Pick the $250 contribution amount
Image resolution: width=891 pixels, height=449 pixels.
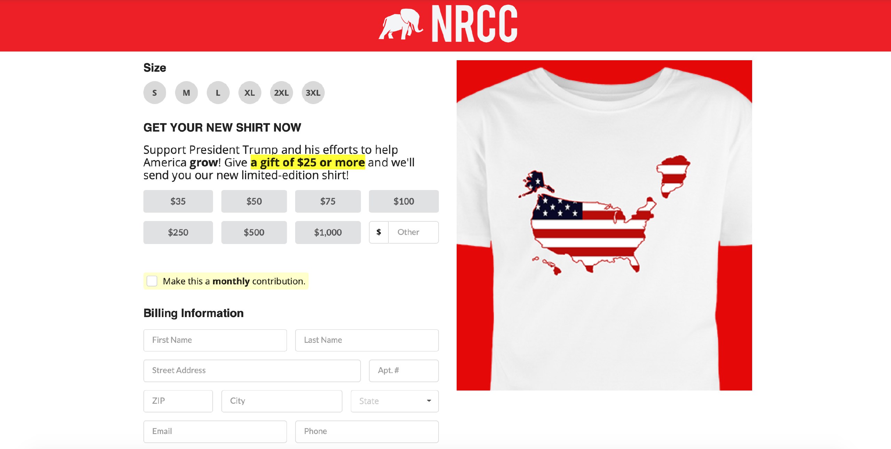(178, 232)
